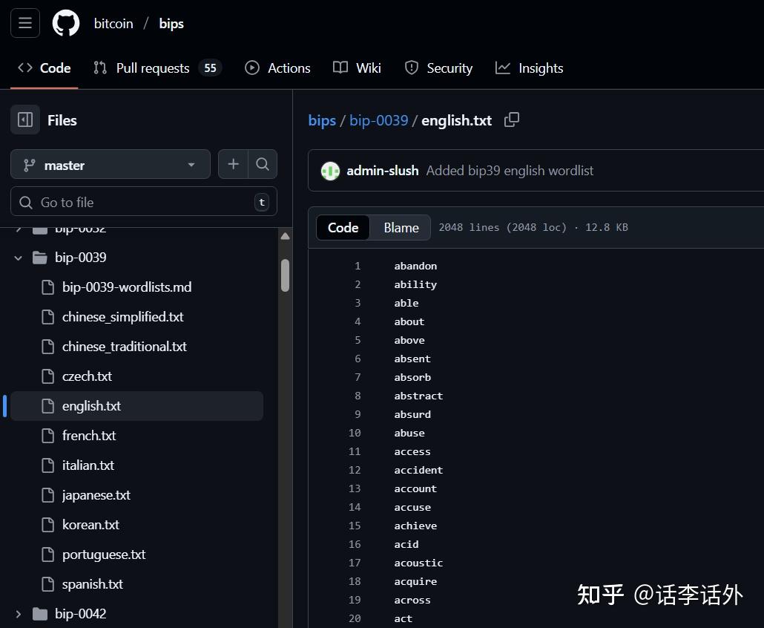Switch to Blame view
Viewport: 764px width, 628px height.
pyautogui.click(x=401, y=228)
